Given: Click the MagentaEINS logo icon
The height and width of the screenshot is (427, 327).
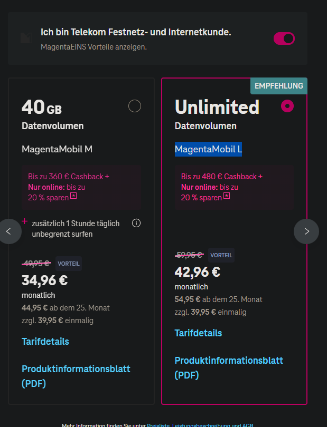Looking at the screenshot, I should (x=26, y=38).
